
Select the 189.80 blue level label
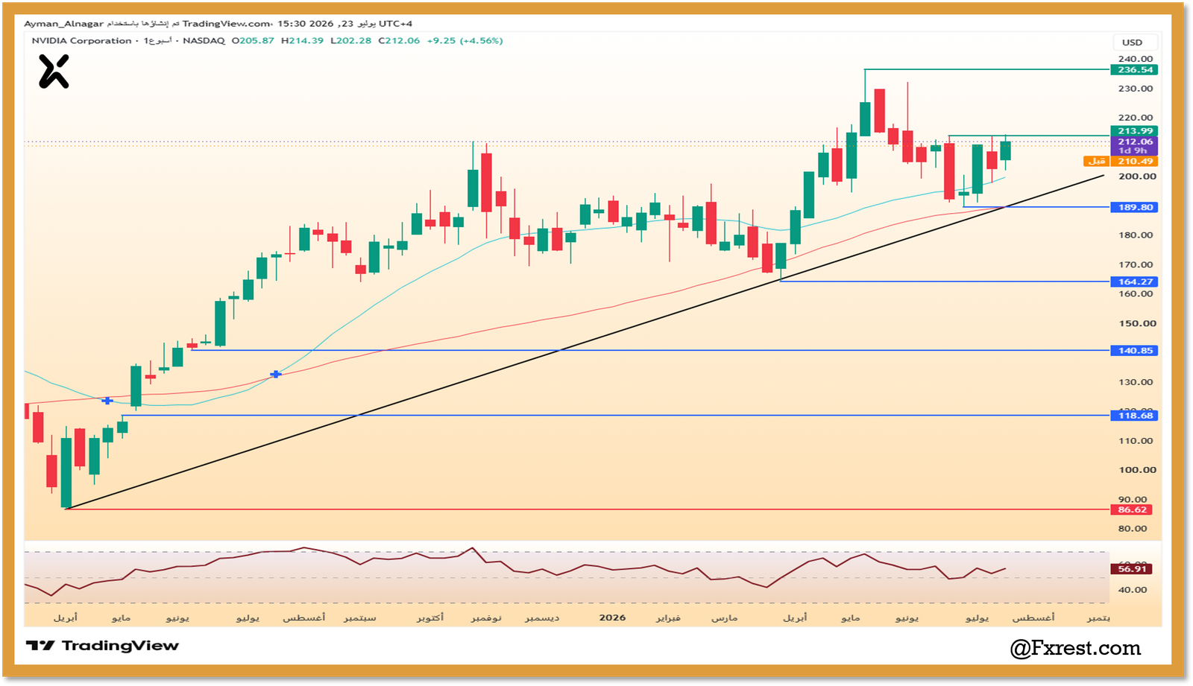pos(1135,207)
